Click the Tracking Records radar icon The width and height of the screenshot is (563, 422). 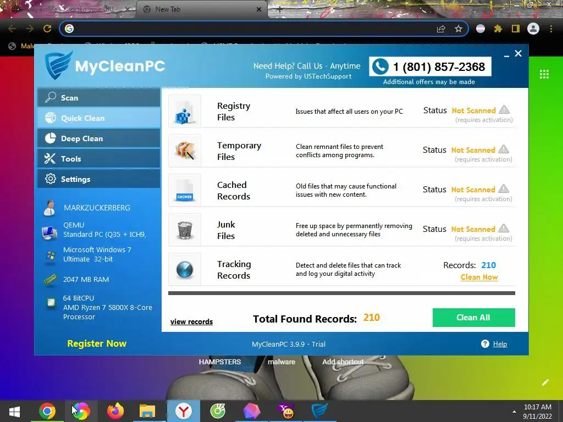point(185,269)
